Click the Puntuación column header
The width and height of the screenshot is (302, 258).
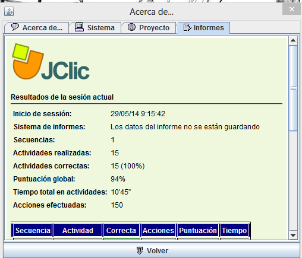pyautogui.click(x=198, y=231)
